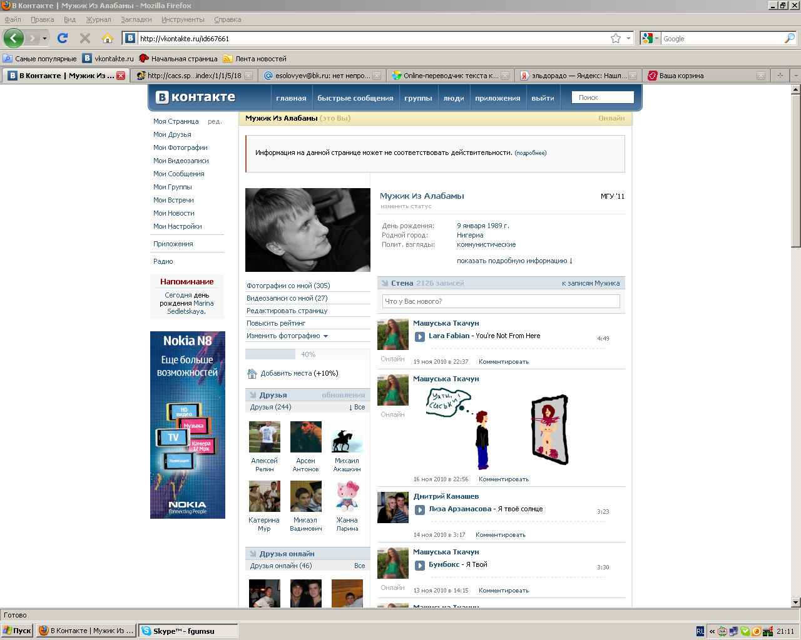This screenshot has width=801, height=640.
Task: Click the Поиск search field in header
Action: (x=603, y=97)
